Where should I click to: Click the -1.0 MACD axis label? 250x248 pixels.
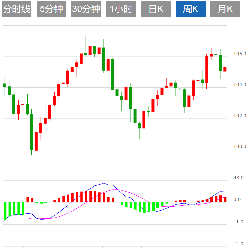[239, 222]
